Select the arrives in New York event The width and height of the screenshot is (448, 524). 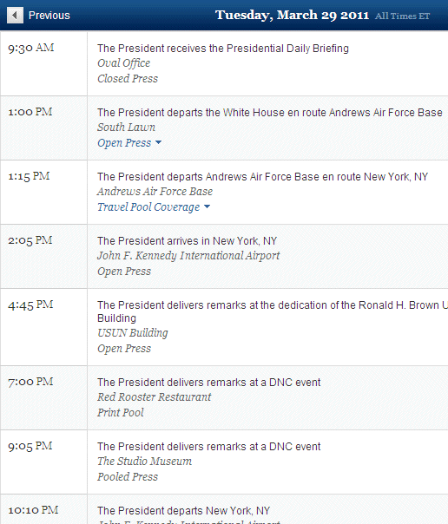click(187, 241)
